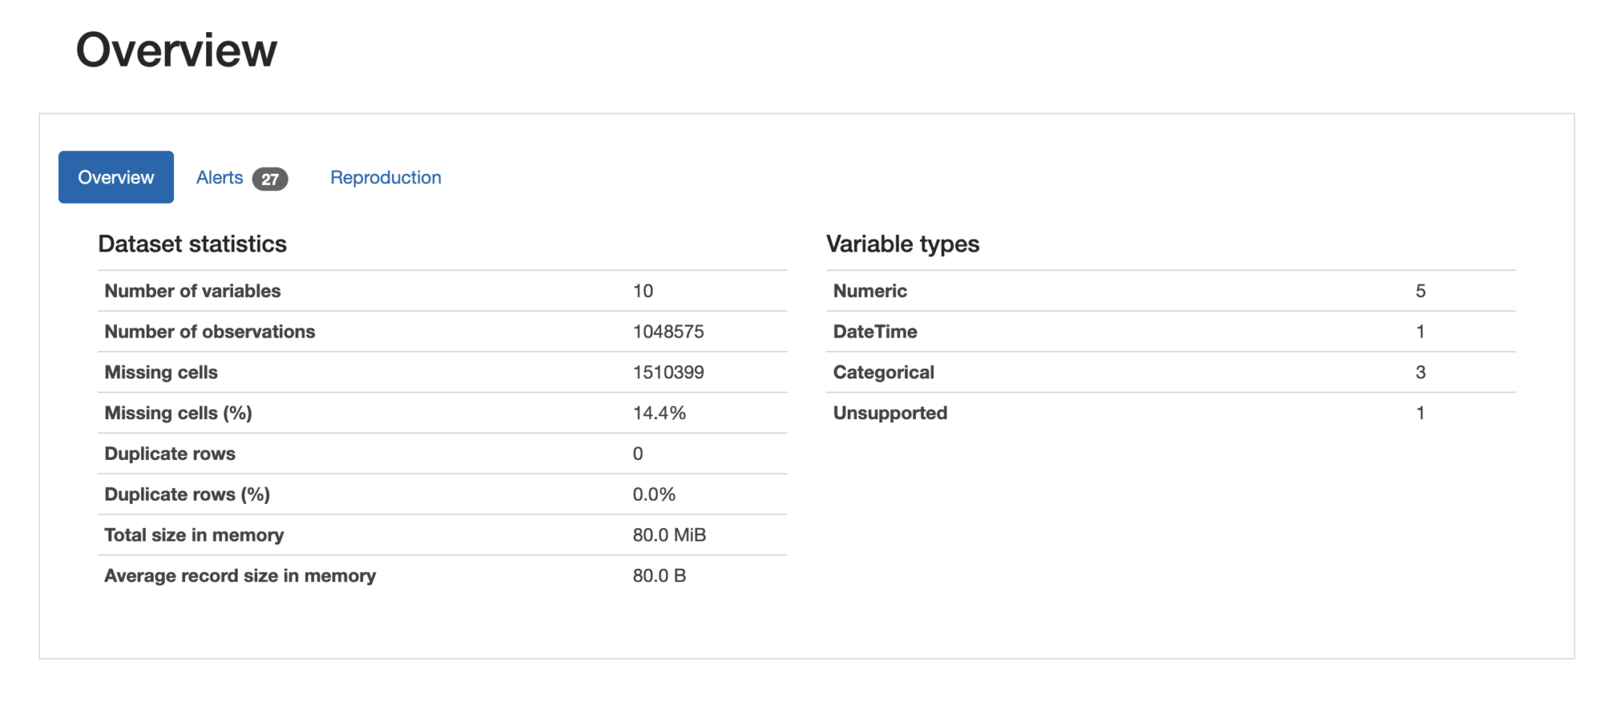This screenshot has width=1606, height=702.
Task: Click the Dataset statistics heading
Action: [192, 244]
